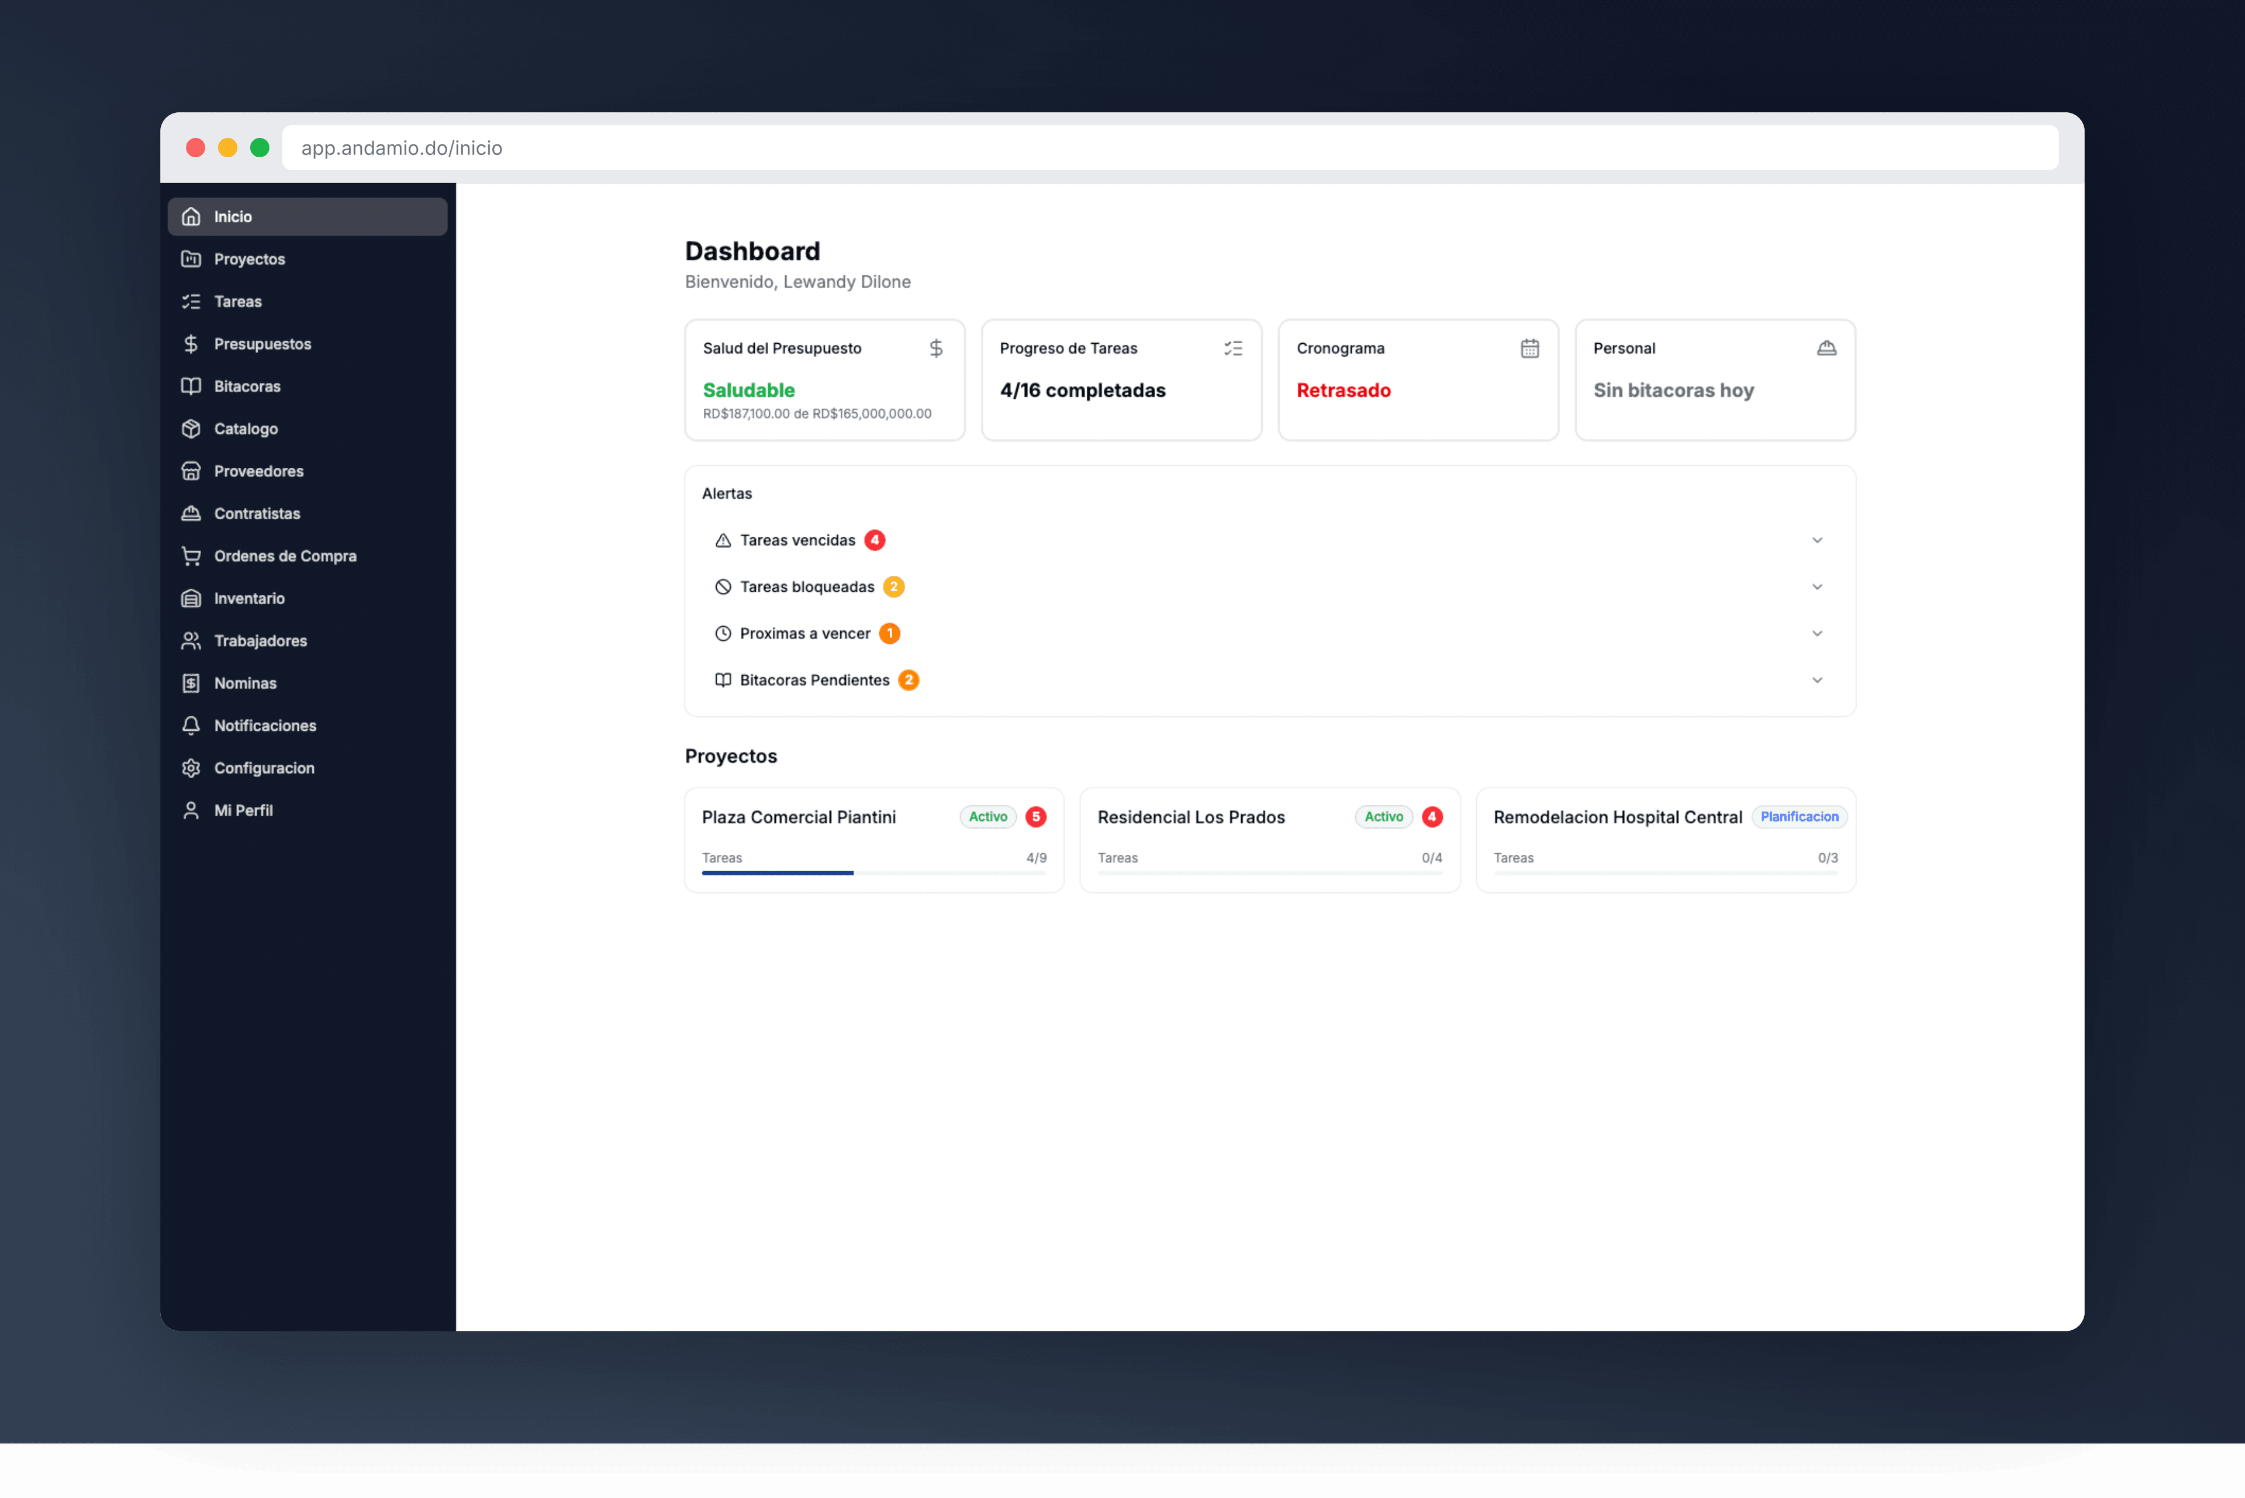Expand the Tareas bloqueadas alert chevron
Viewport: 2245px width, 1498px height.
pos(1817,586)
